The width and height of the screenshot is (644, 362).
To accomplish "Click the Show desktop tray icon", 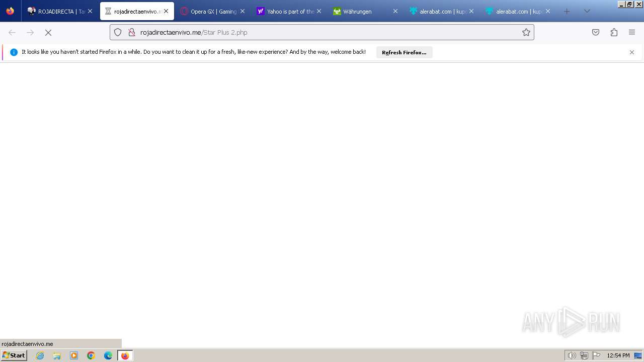I will pos(638,355).
